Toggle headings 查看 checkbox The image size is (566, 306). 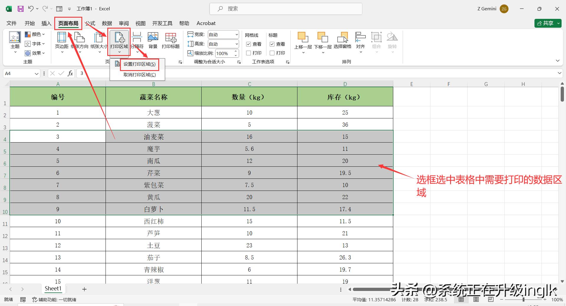272,44
